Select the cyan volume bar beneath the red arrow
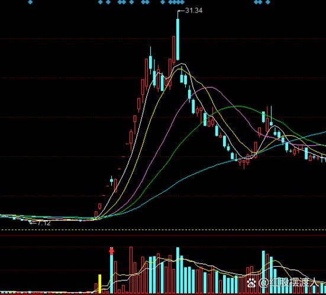Screen dimensions: 326x295 [112, 274]
